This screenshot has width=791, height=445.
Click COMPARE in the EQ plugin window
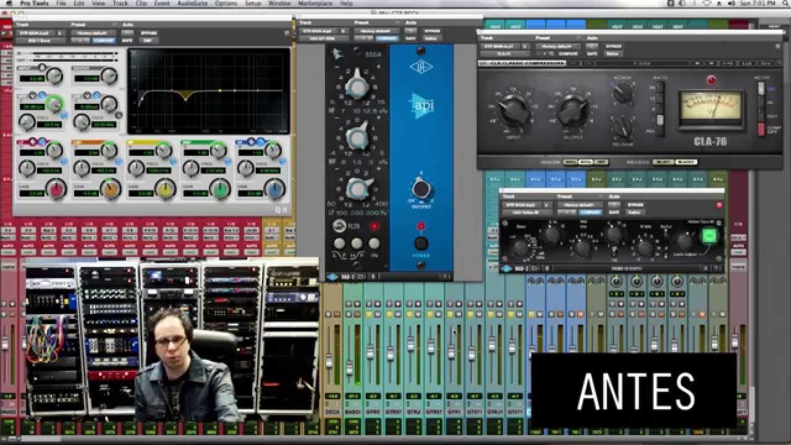coord(104,40)
